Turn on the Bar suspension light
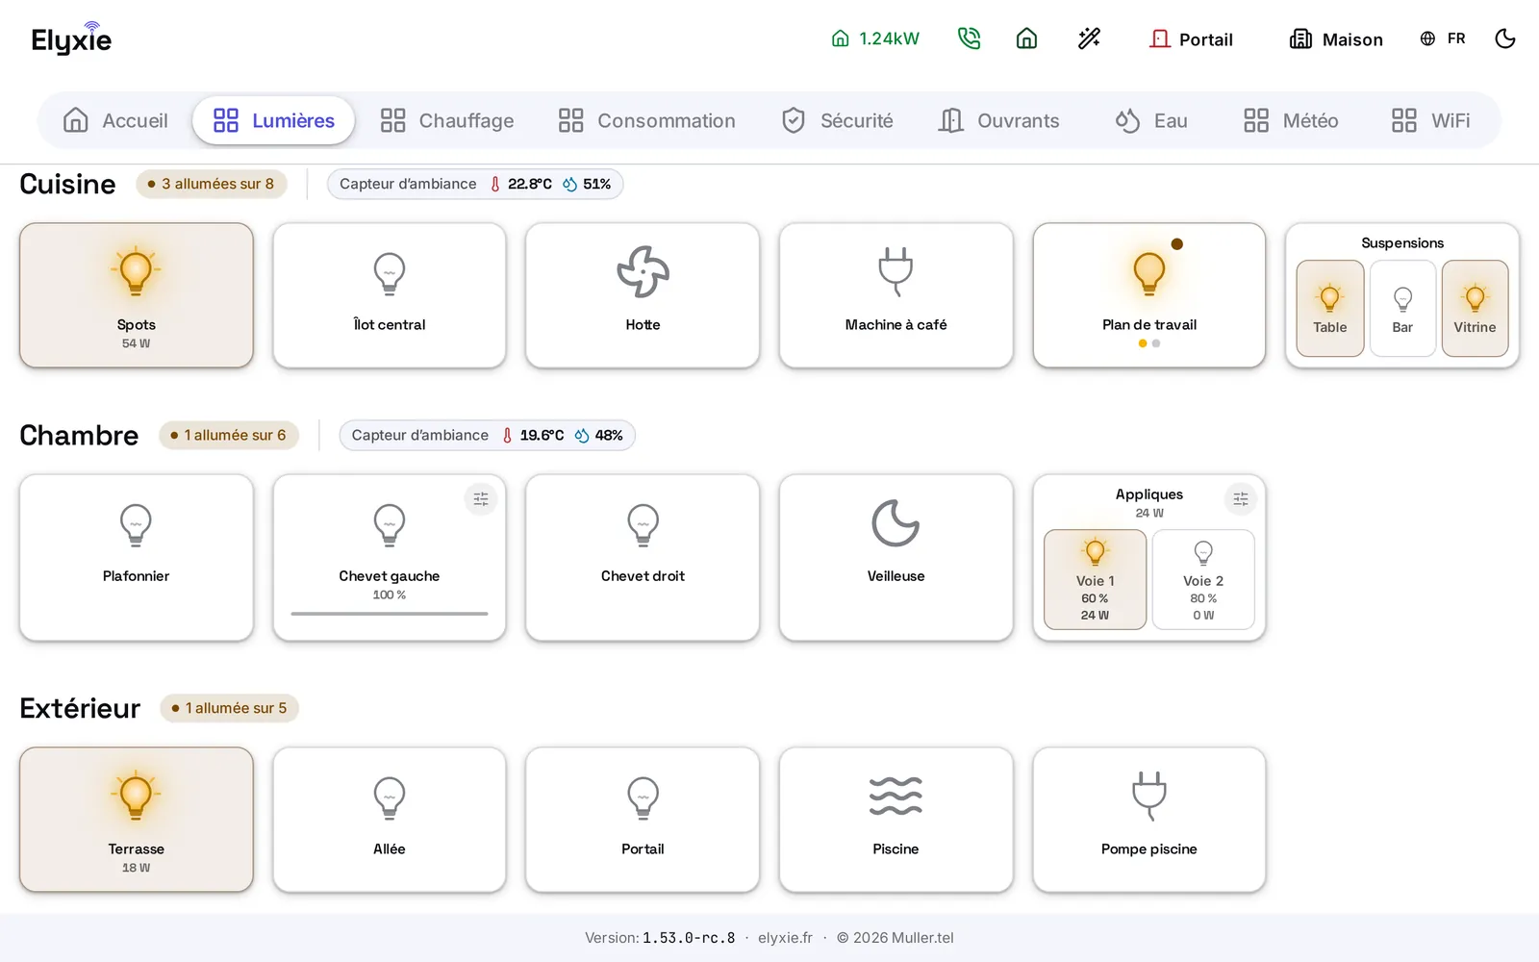 tap(1402, 309)
